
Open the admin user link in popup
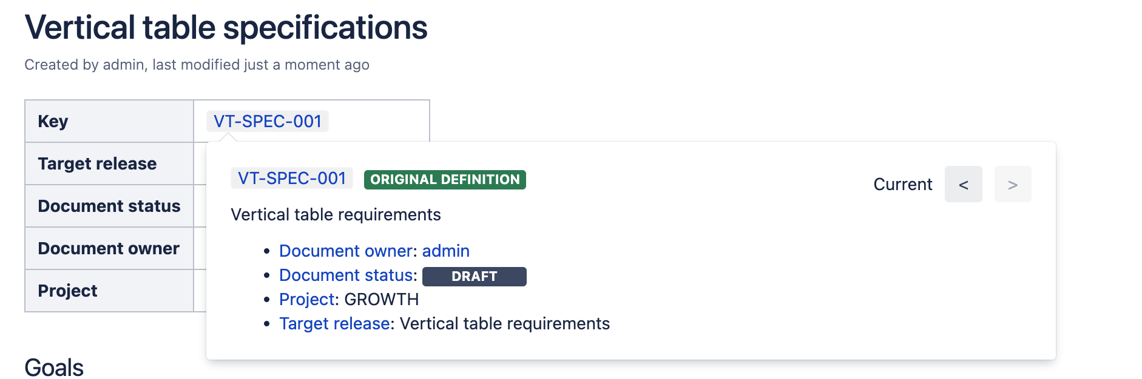point(445,251)
